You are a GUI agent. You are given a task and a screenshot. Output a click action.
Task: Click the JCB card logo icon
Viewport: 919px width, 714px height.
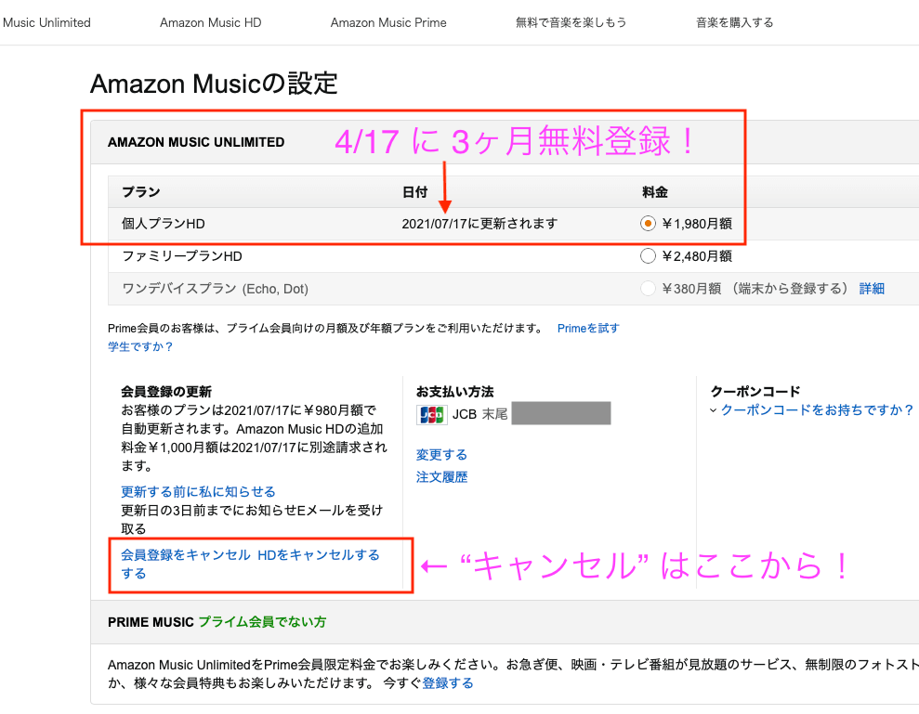[432, 415]
